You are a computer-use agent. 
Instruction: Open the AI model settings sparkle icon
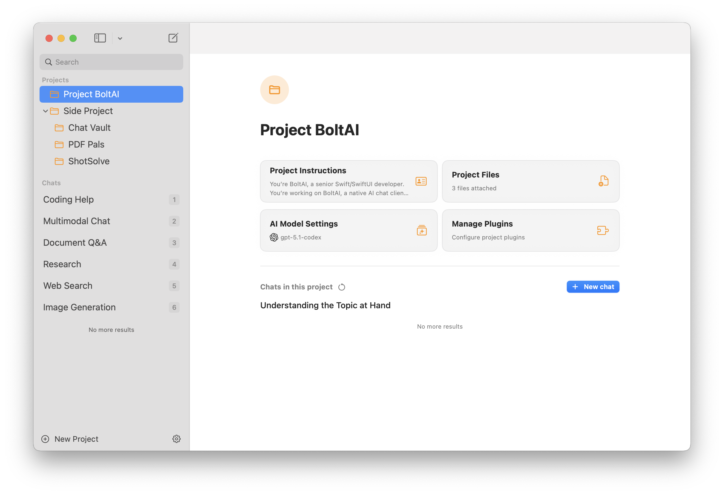(422, 230)
